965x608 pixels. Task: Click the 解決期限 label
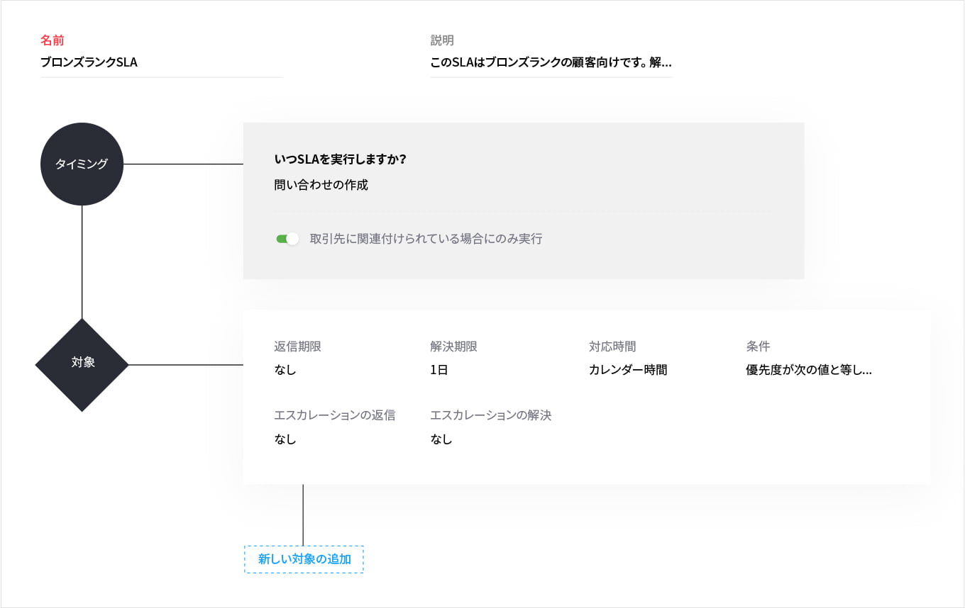tap(453, 347)
